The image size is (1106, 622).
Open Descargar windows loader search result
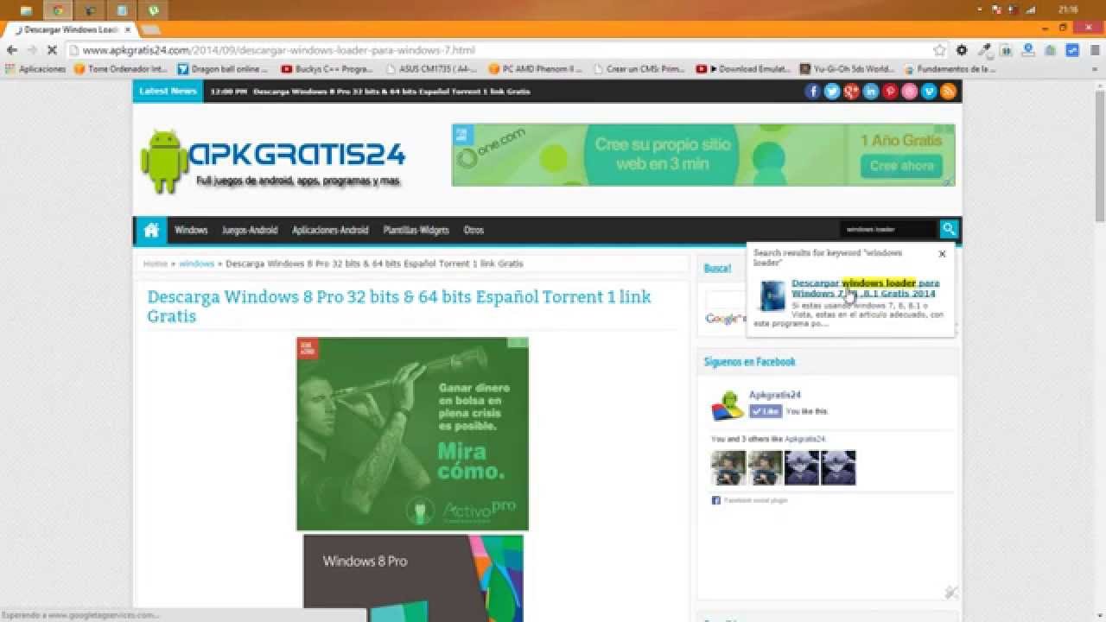click(x=865, y=288)
